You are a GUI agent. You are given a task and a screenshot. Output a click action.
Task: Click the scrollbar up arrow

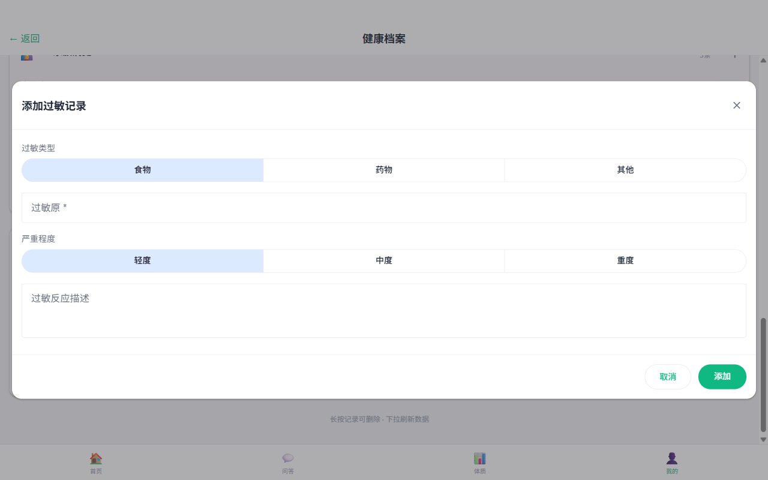(763, 61)
